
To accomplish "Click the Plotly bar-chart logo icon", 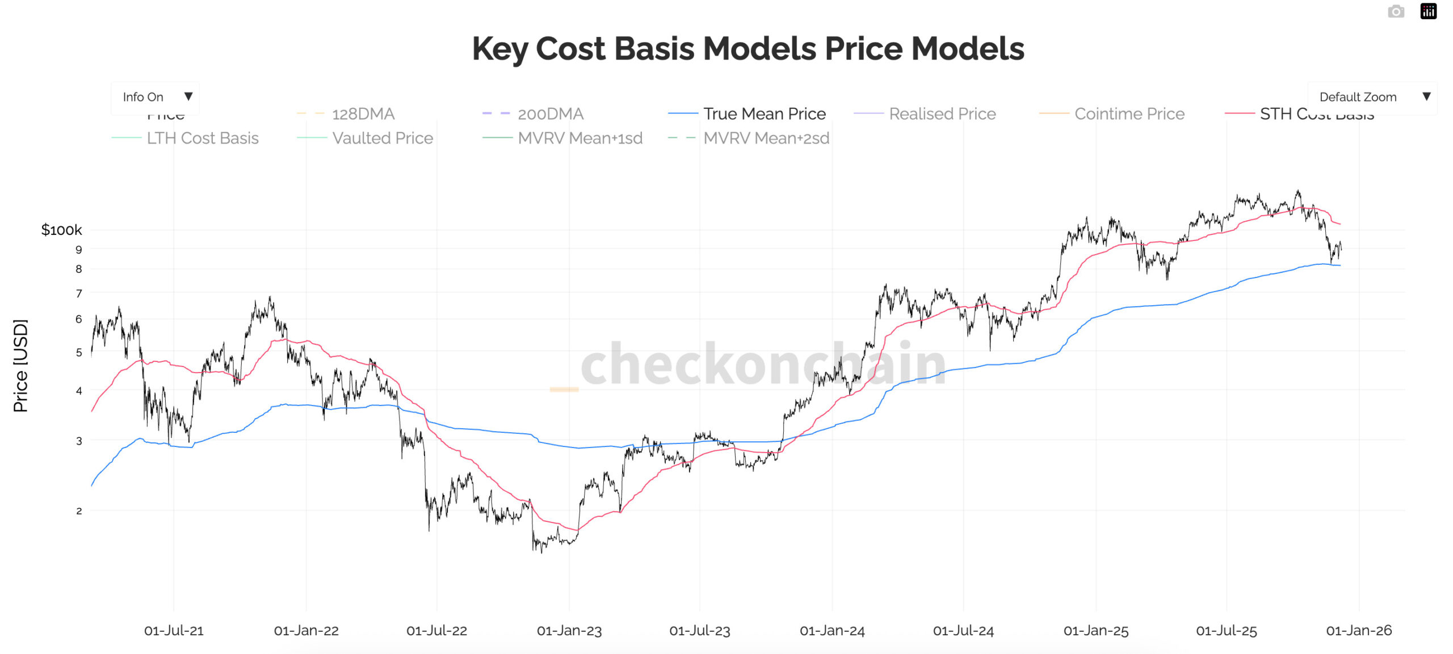I will pyautogui.click(x=1428, y=11).
